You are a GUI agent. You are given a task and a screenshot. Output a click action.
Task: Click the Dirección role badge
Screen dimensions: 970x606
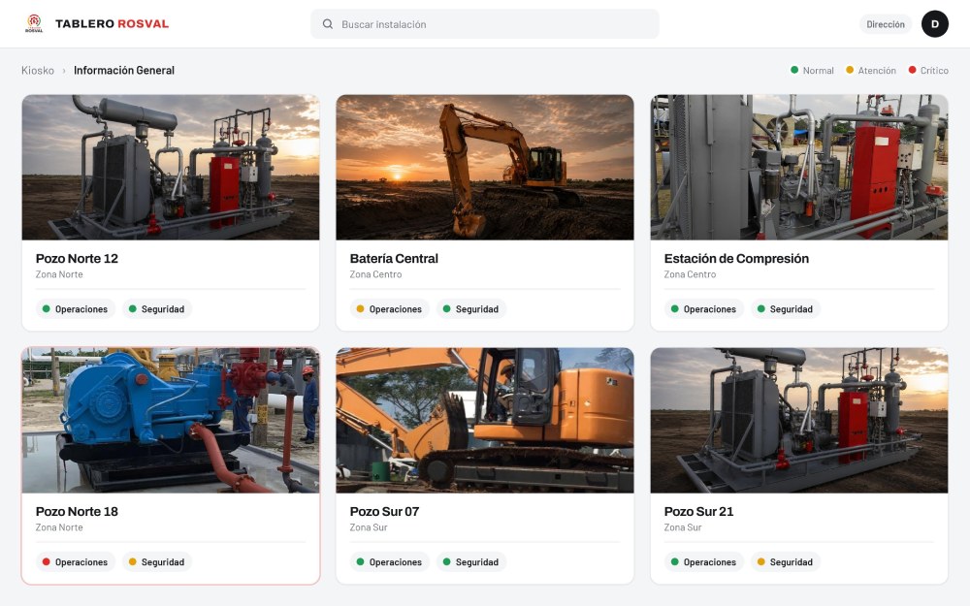click(886, 24)
